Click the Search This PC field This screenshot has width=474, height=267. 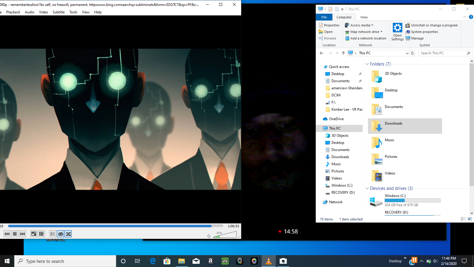click(x=443, y=53)
